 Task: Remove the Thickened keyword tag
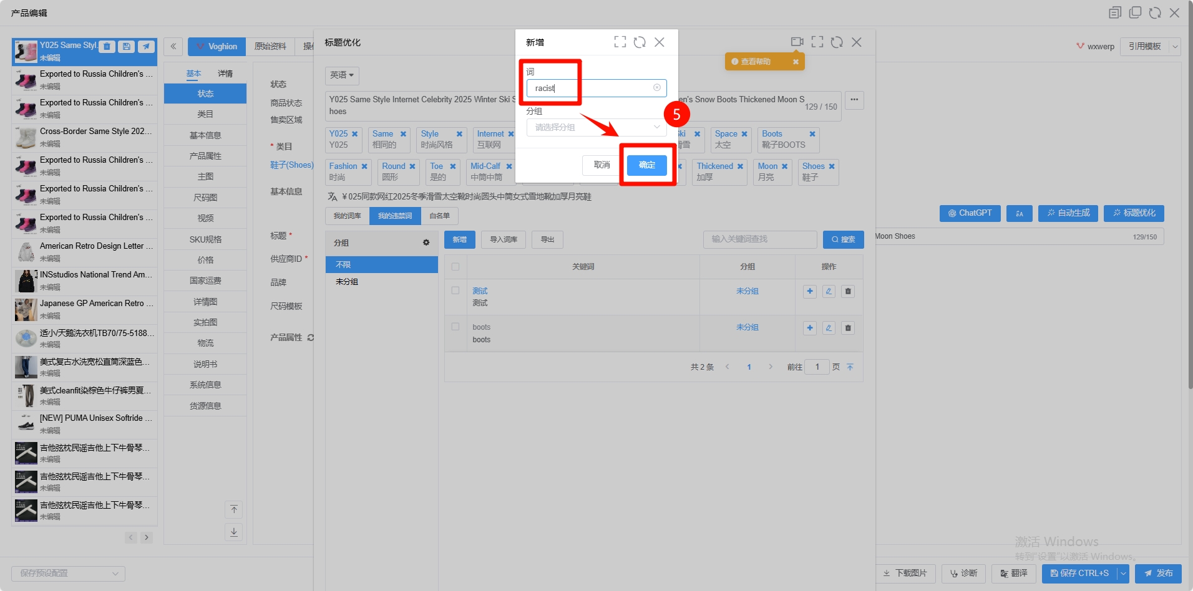(x=740, y=166)
